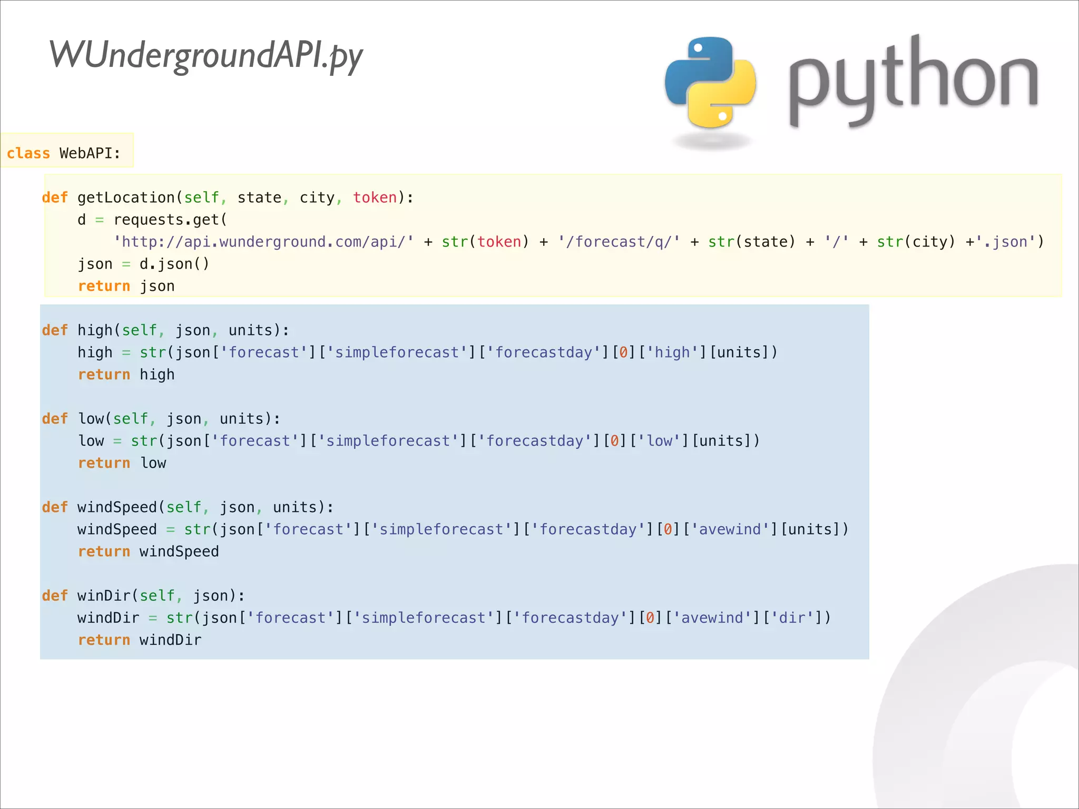Click the '.json' string at line end
Image resolution: width=1079 pixels, height=809 pixels.
click(1006, 242)
